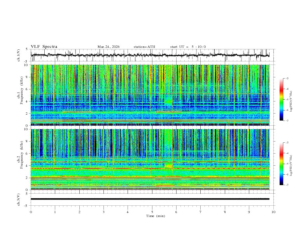The height and width of the screenshot is (238, 308).
Task: Click the ch.2 "Frequency (kHz)" axis label
Action: [x=22, y=155]
